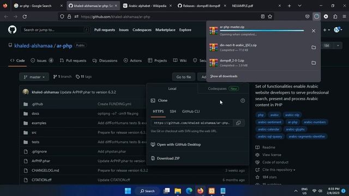The height and width of the screenshot is (196, 349).
Task: Show din-next-lt-arabic zip in folder
Action: pyautogui.click(x=314, y=47)
